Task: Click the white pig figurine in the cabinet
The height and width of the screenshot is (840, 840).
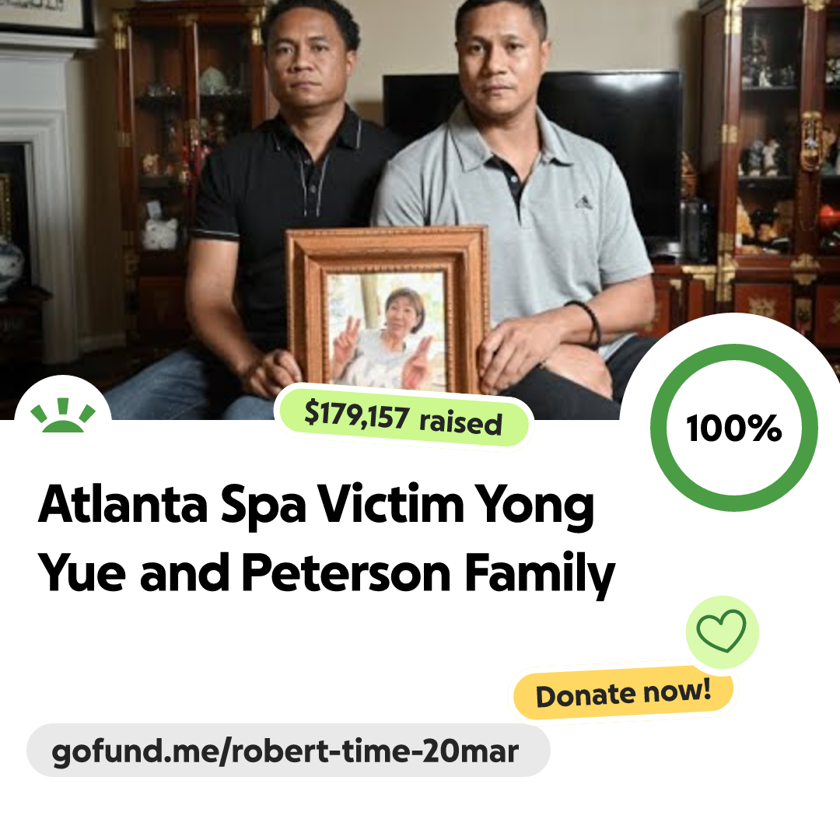Action: [x=159, y=233]
